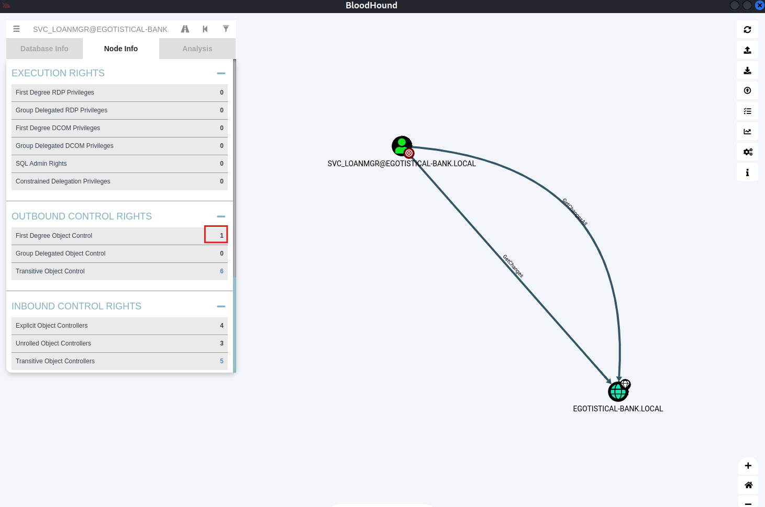The height and width of the screenshot is (507, 765).
Task: Collapse the Outbound Control Rights section
Action: pyautogui.click(x=221, y=217)
